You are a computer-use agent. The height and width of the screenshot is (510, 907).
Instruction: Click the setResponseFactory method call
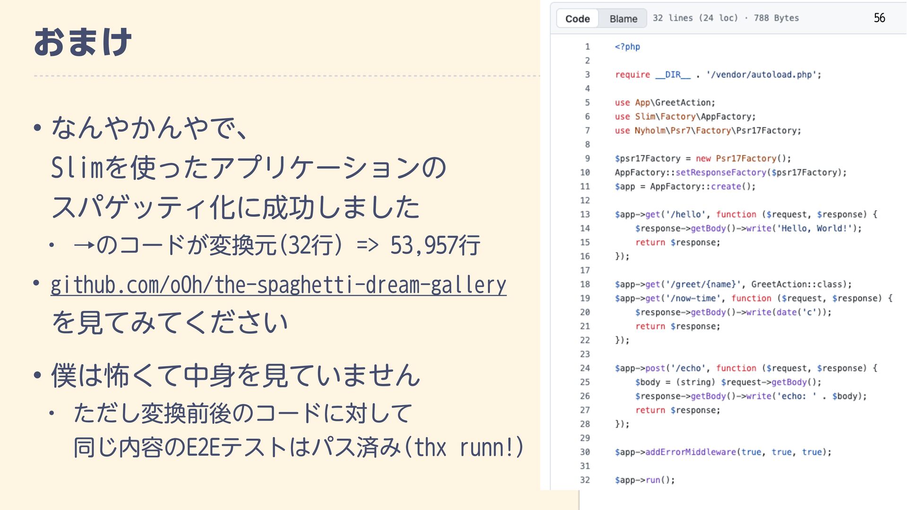(x=721, y=172)
